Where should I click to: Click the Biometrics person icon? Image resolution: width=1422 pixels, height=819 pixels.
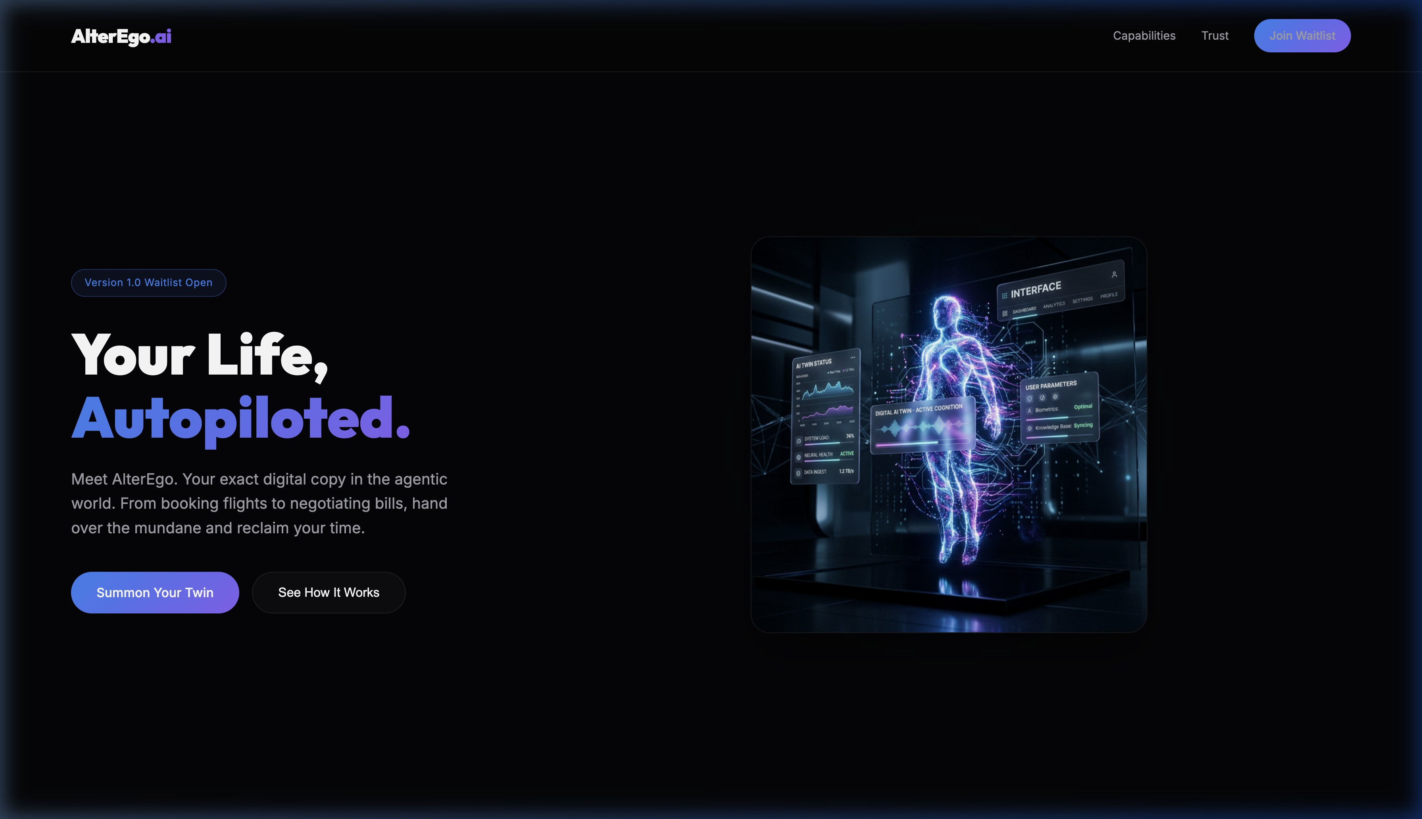[1030, 411]
